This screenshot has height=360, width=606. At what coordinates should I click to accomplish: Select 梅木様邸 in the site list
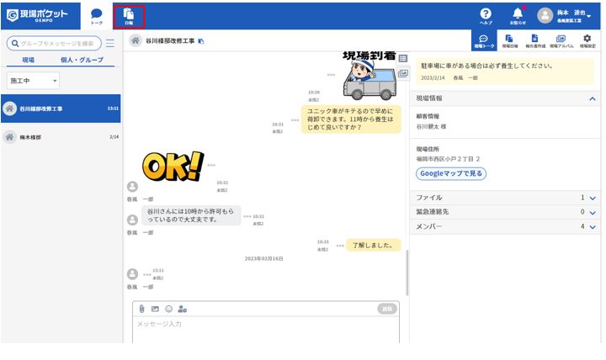click(61, 137)
